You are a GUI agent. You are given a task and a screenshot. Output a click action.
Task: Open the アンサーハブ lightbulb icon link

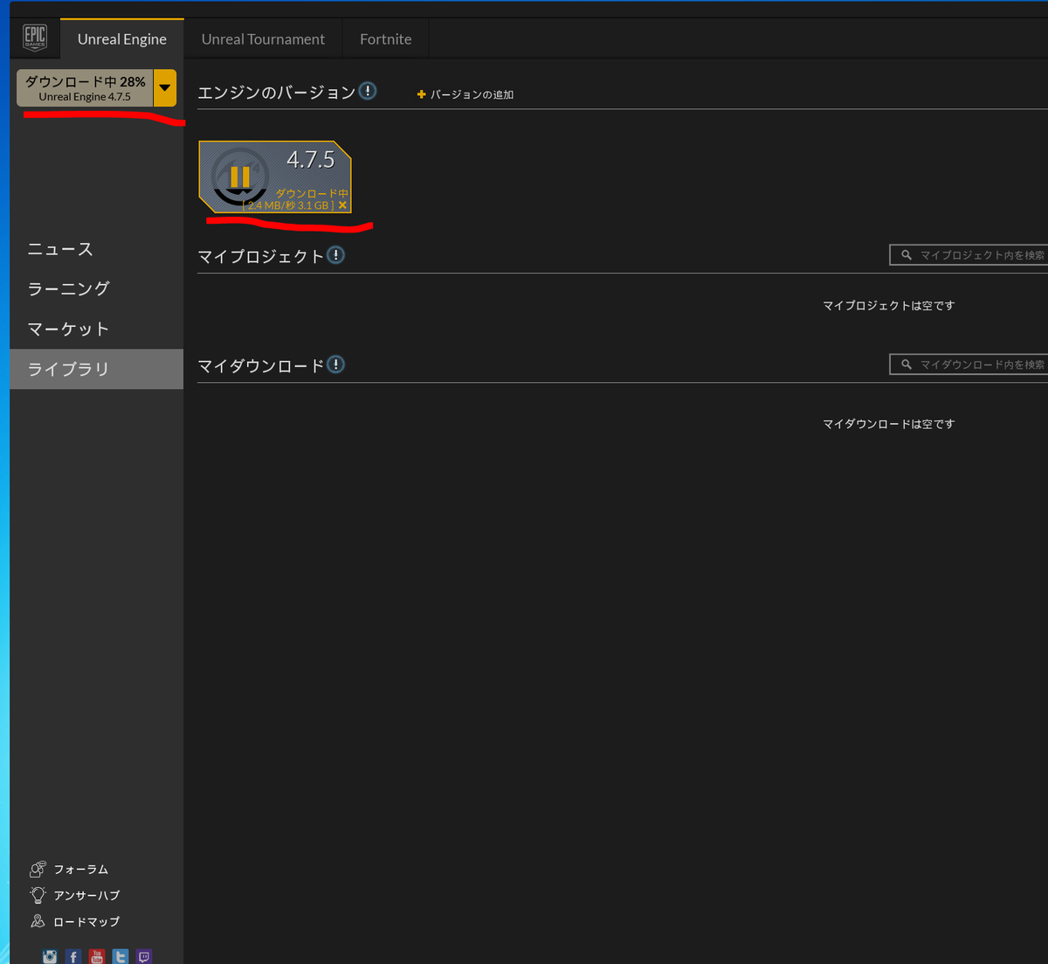pyautogui.click(x=38, y=895)
